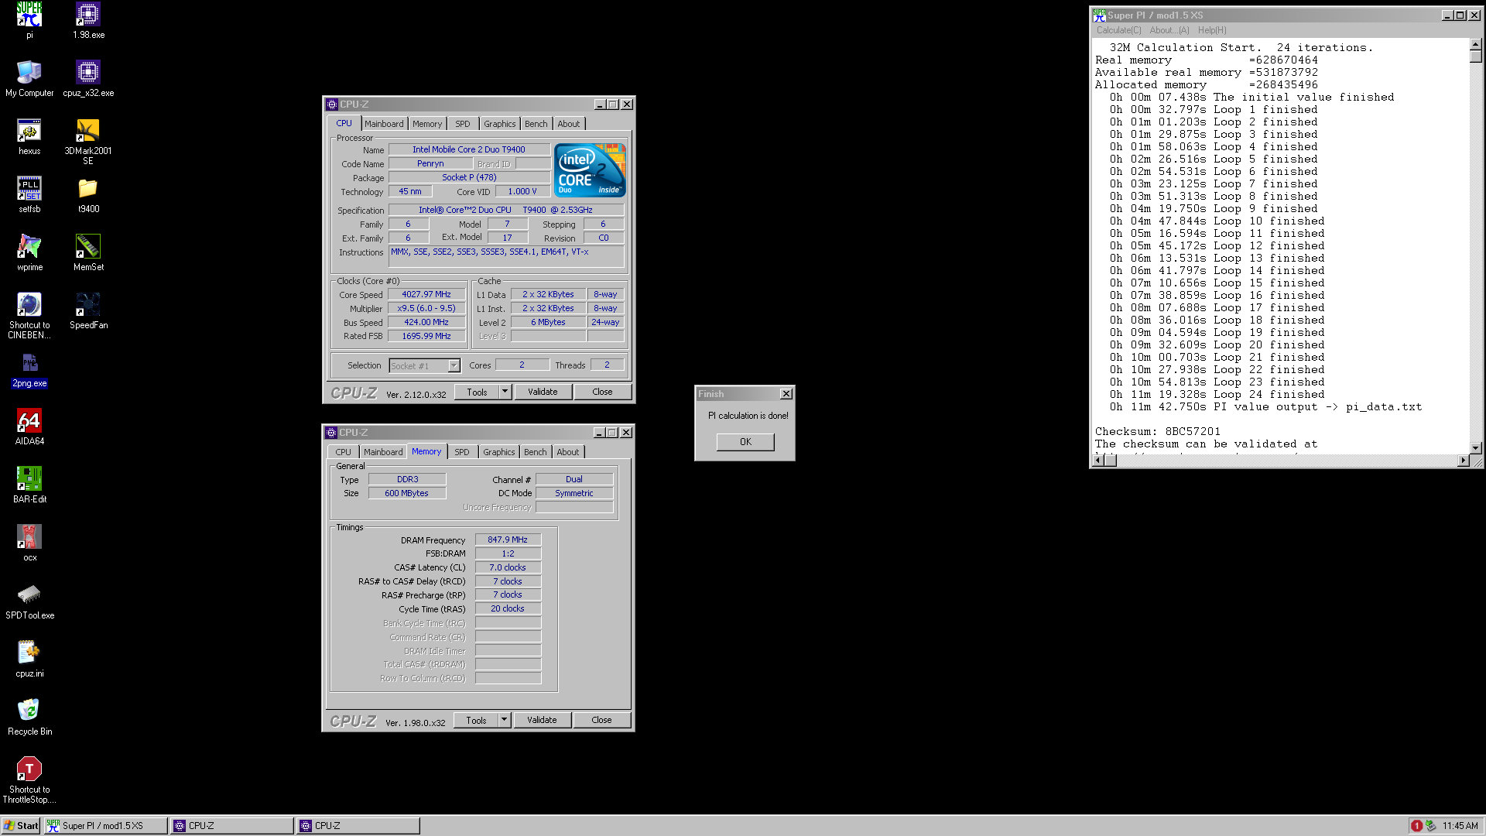
Task: Open Graphics tab in lower CPU-Z
Action: [498, 452]
